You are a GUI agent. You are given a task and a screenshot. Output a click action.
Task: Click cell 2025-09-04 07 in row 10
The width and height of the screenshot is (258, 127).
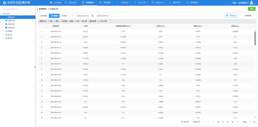(56, 80)
